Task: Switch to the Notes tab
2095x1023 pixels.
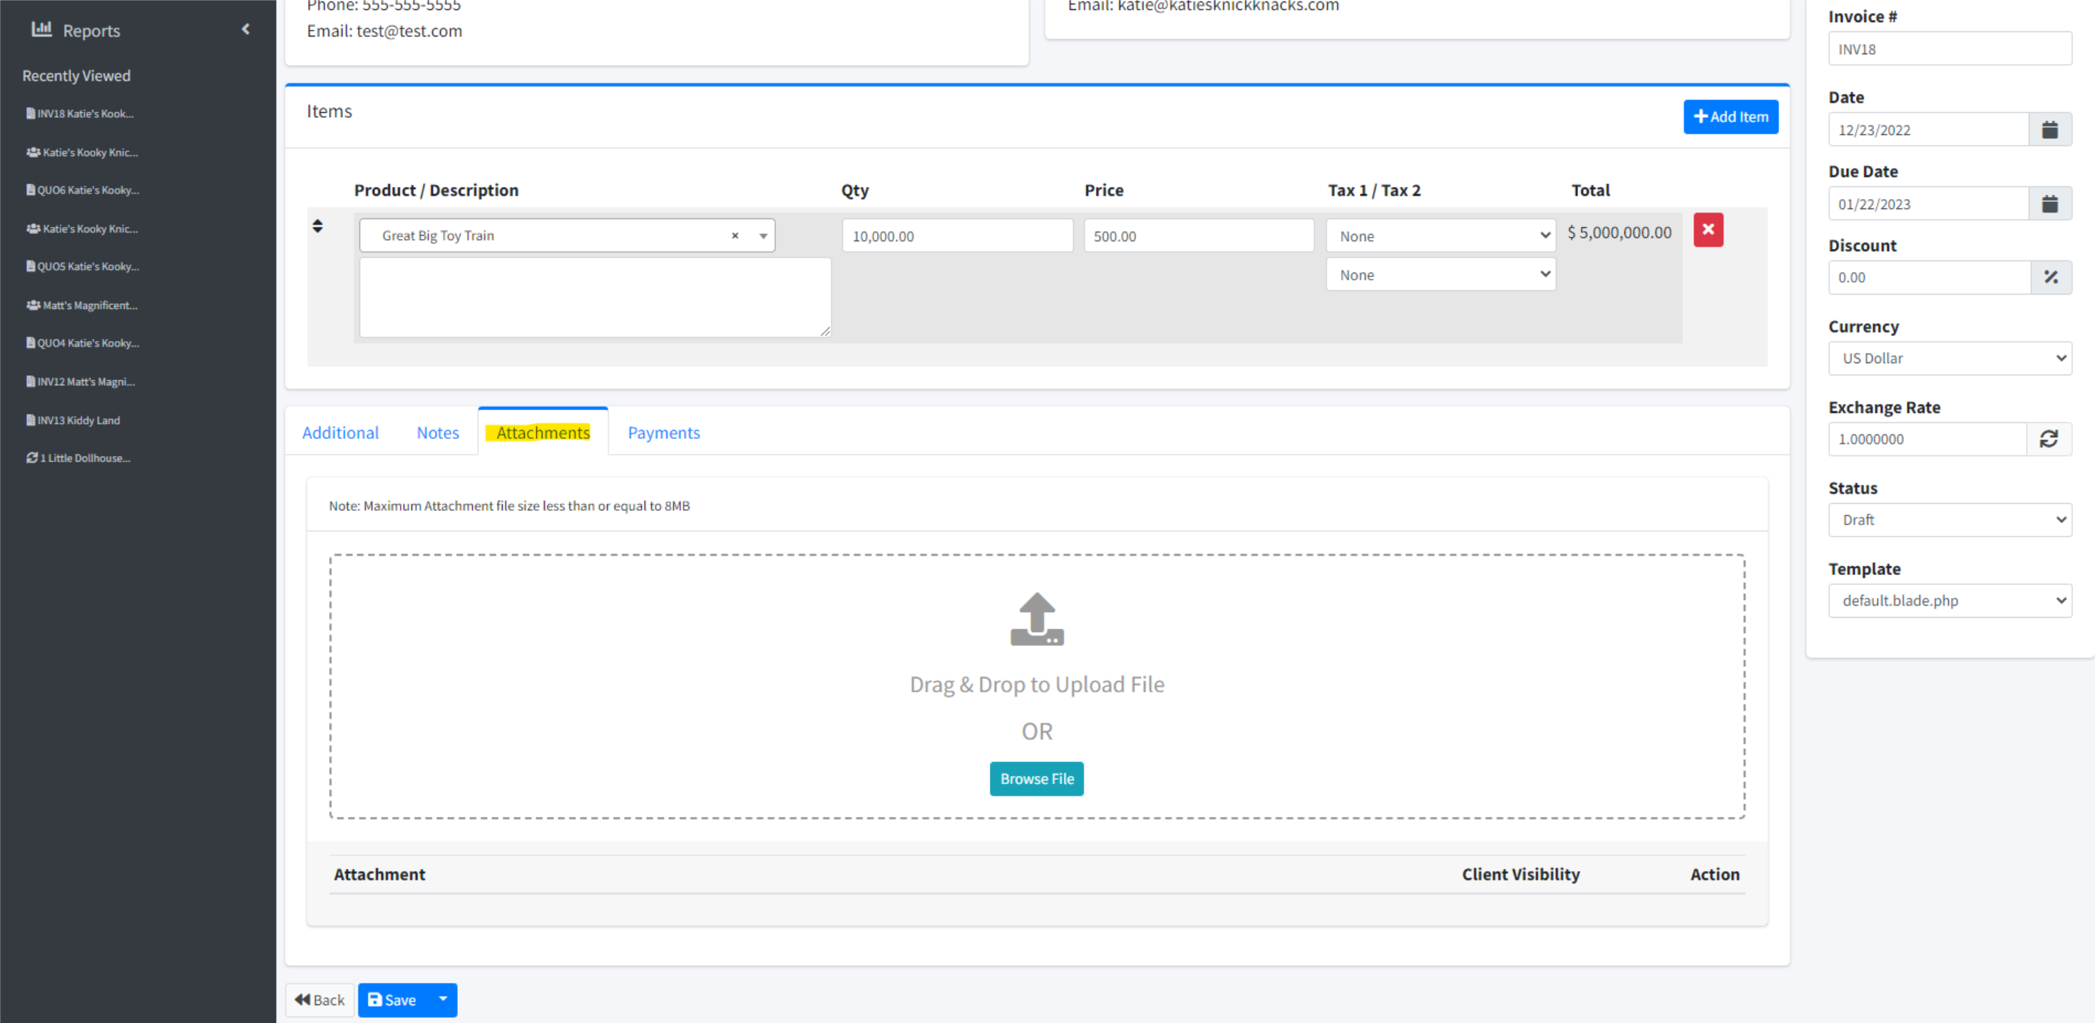Action: pos(438,433)
